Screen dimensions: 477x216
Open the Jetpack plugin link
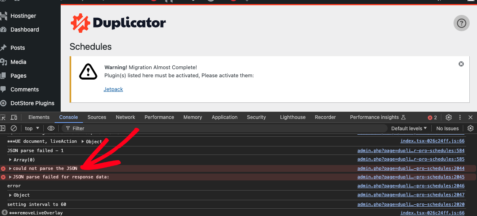pyautogui.click(x=113, y=89)
